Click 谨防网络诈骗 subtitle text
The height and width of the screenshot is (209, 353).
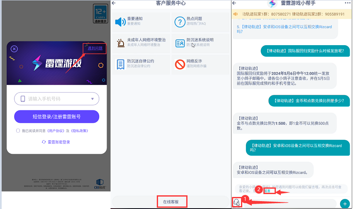(x=196, y=66)
